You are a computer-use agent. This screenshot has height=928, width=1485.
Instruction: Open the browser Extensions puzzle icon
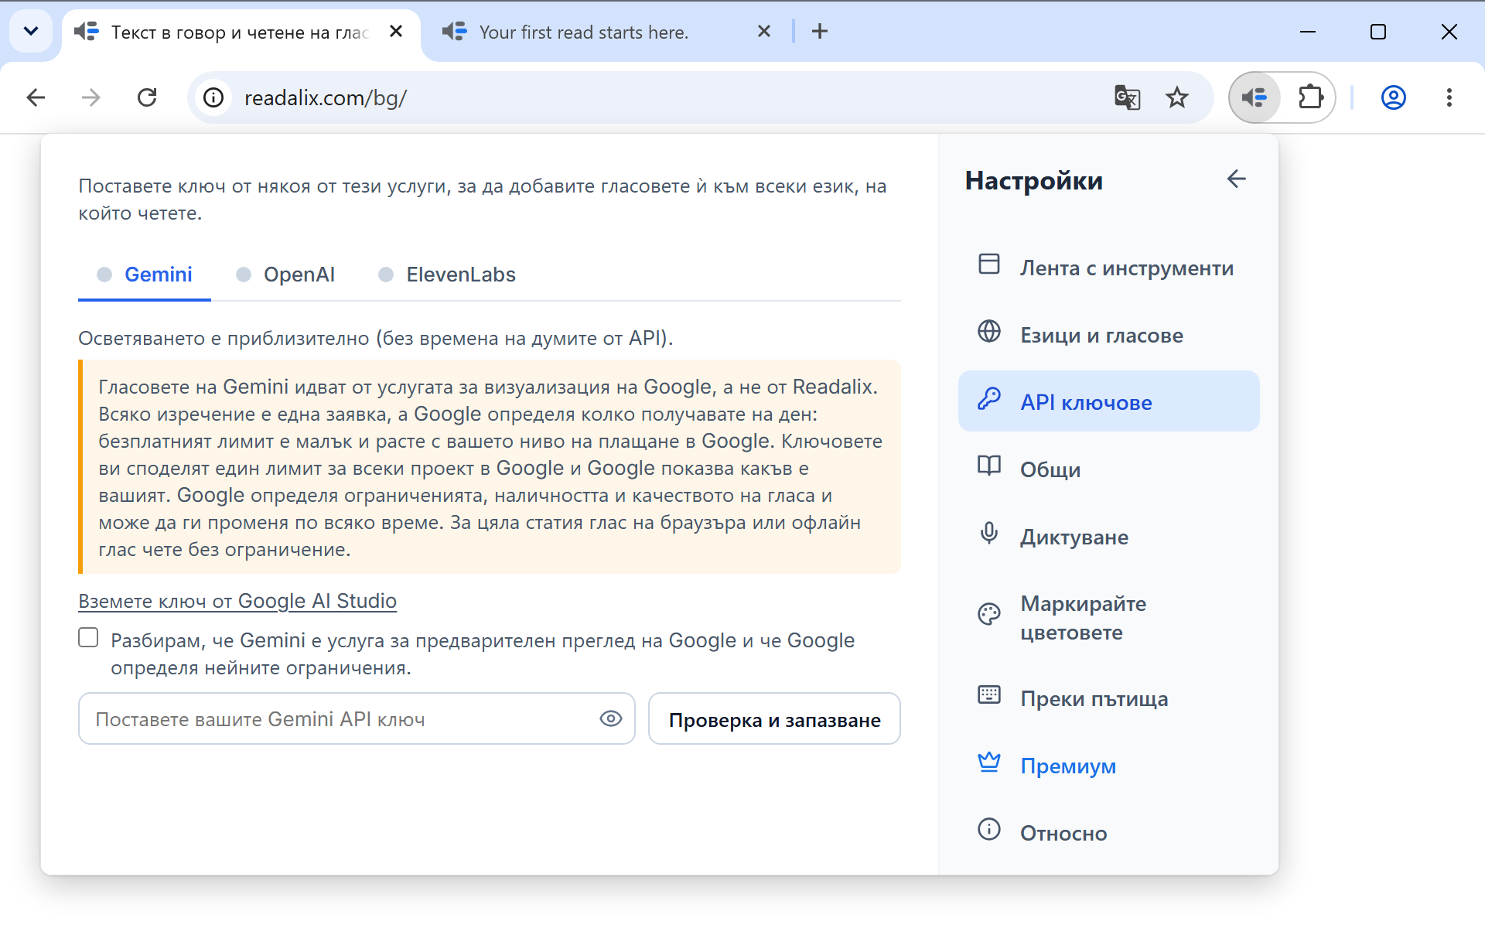[x=1311, y=97]
